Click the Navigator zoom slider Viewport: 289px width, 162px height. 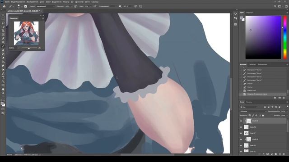point(29,48)
